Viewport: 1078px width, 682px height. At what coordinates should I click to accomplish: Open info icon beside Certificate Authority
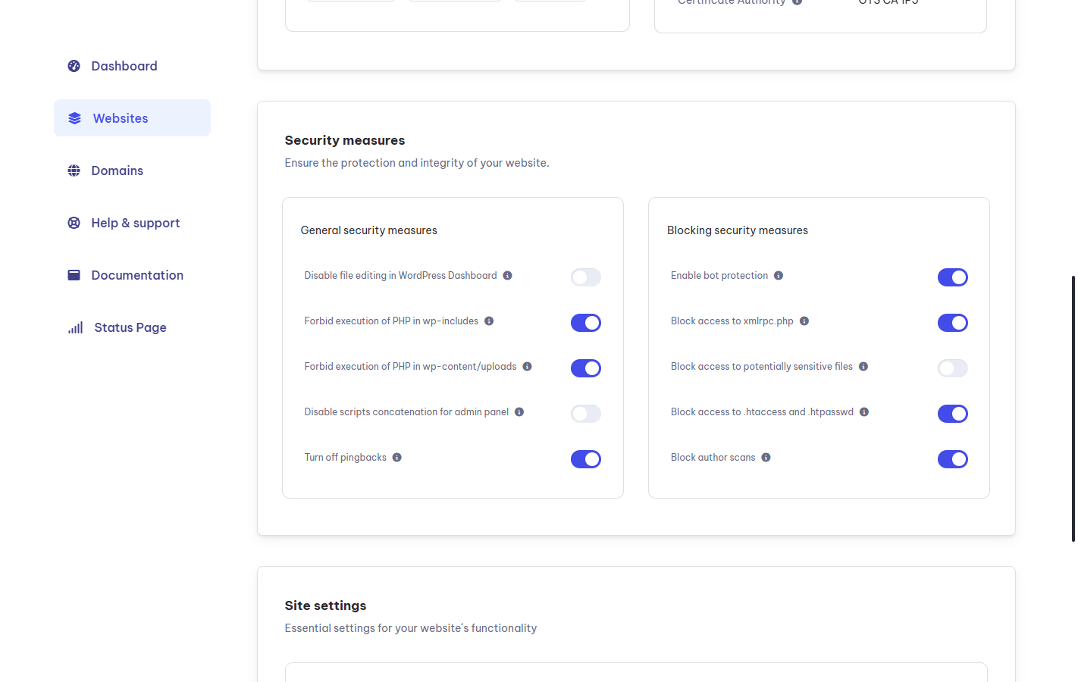(x=795, y=2)
